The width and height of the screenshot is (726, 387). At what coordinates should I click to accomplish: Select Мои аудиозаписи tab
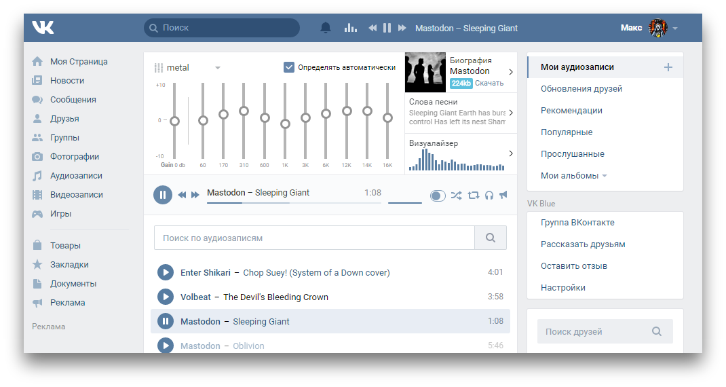pyautogui.click(x=605, y=67)
